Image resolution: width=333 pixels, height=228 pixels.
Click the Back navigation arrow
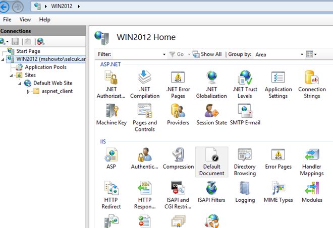[x=4, y=7]
